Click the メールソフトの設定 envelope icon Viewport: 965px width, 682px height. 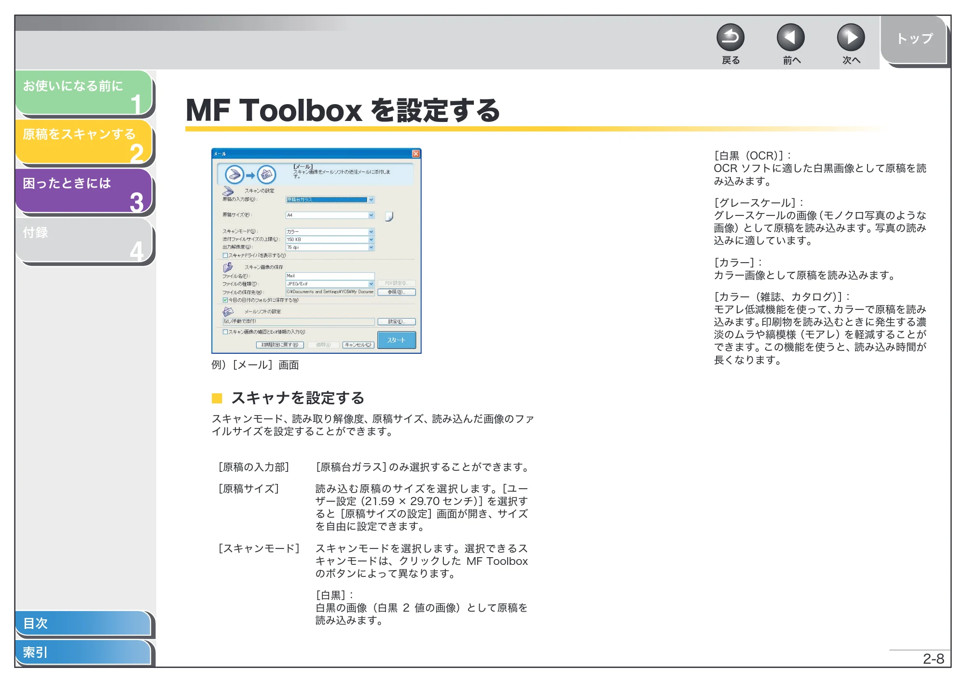point(228,311)
